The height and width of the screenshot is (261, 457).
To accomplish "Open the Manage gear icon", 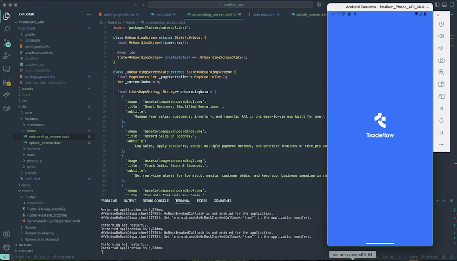I will pyautogui.click(x=6, y=247).
